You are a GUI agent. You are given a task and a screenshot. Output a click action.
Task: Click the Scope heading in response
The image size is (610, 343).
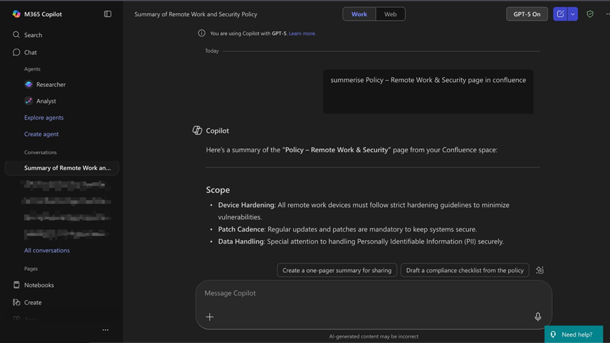218,190
